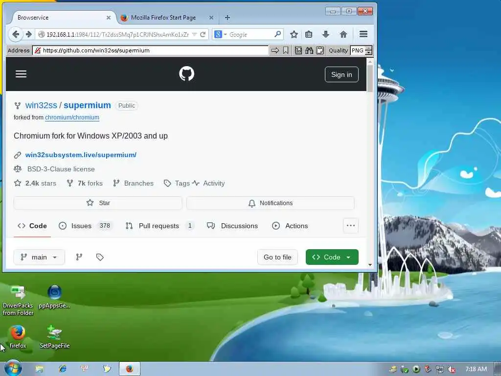Click the Browservice Go arrow icon

pyautogui.click(x=275, y=50)
